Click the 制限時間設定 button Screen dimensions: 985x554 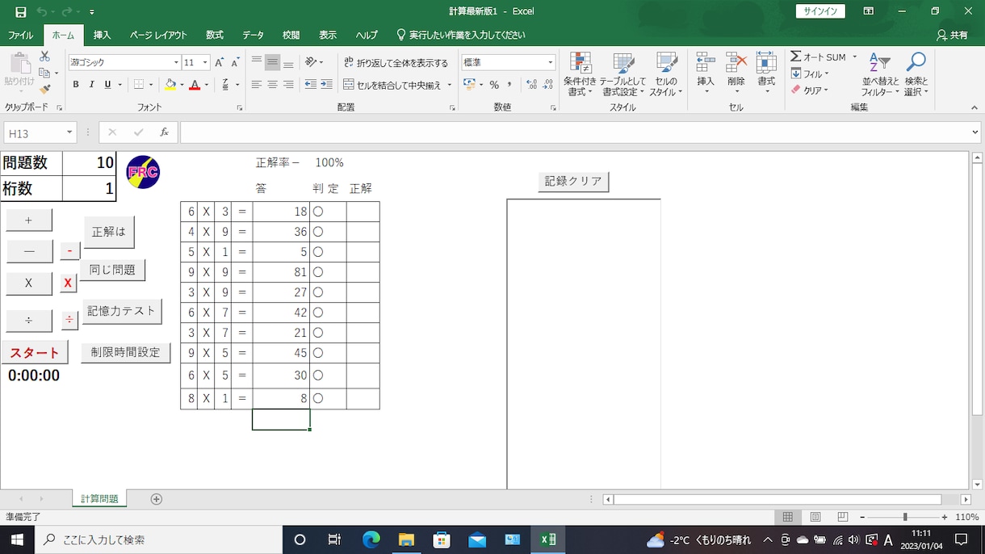pyautogui.click(x=125, y=353)
